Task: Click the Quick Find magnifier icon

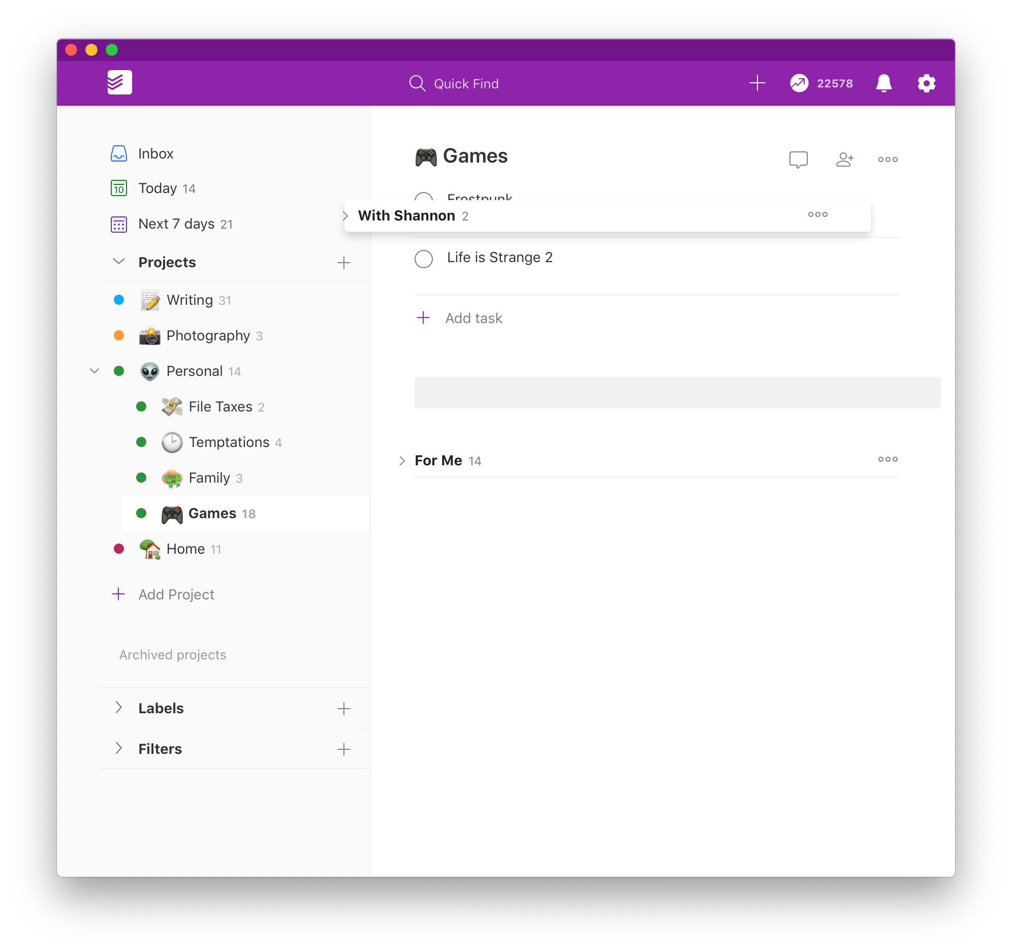Action: (417, 83)
